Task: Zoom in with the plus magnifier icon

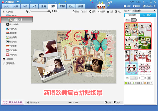Action: pos(50,12)
